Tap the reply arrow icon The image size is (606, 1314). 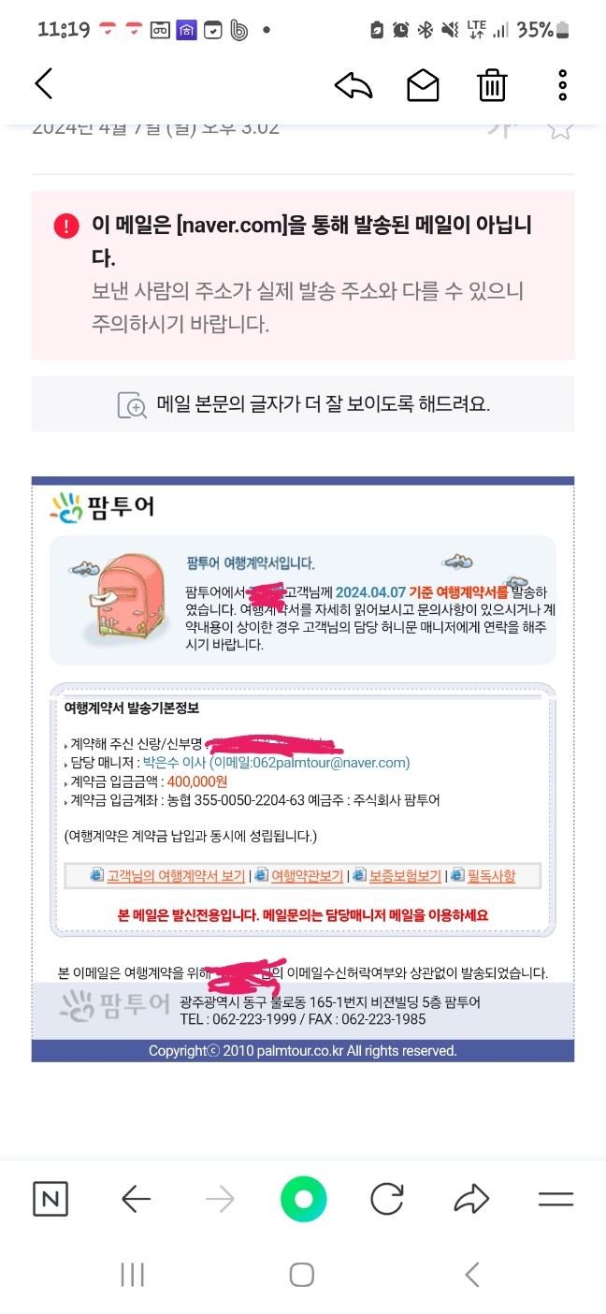[x=353, y=85]
